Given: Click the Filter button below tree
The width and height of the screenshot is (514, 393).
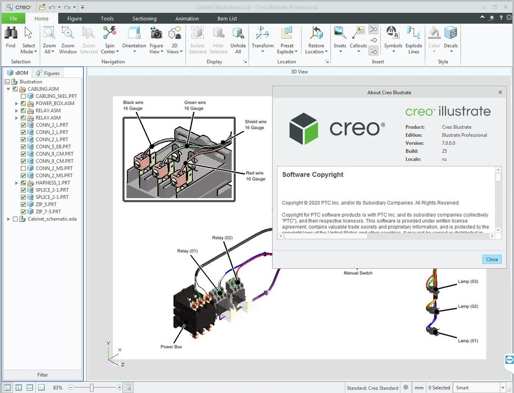Looking at the screenshot, I should click(x=43, y=375).
